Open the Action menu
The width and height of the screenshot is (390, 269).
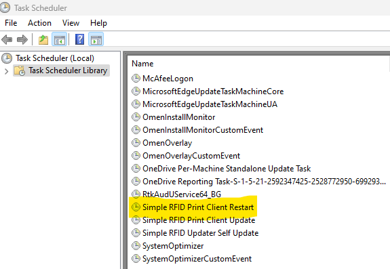39,23
